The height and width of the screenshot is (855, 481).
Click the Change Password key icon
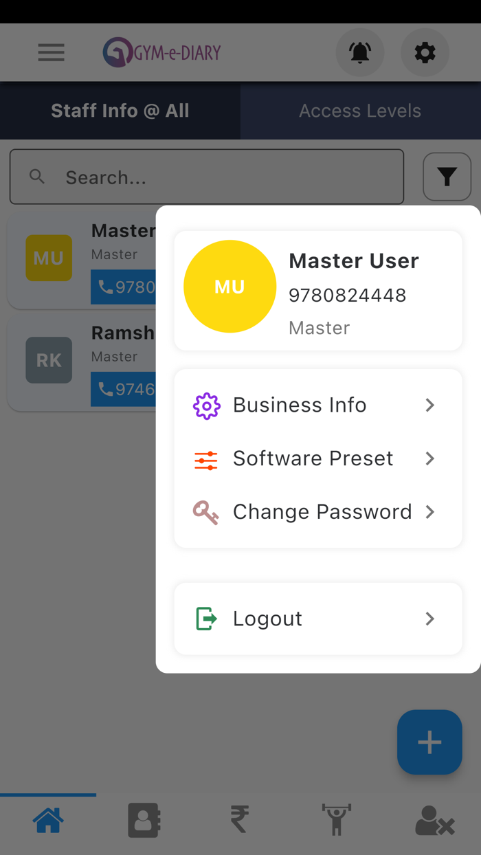pos(205,513)
